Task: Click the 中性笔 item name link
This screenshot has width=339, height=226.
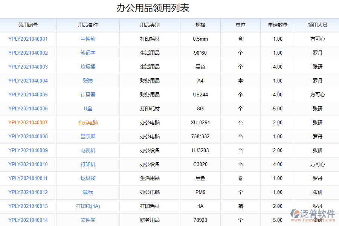Action: (x=88, y=39)
